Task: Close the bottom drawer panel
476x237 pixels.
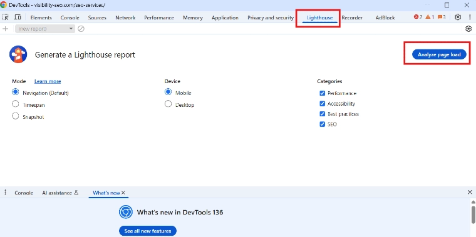Action: [470, 192]
